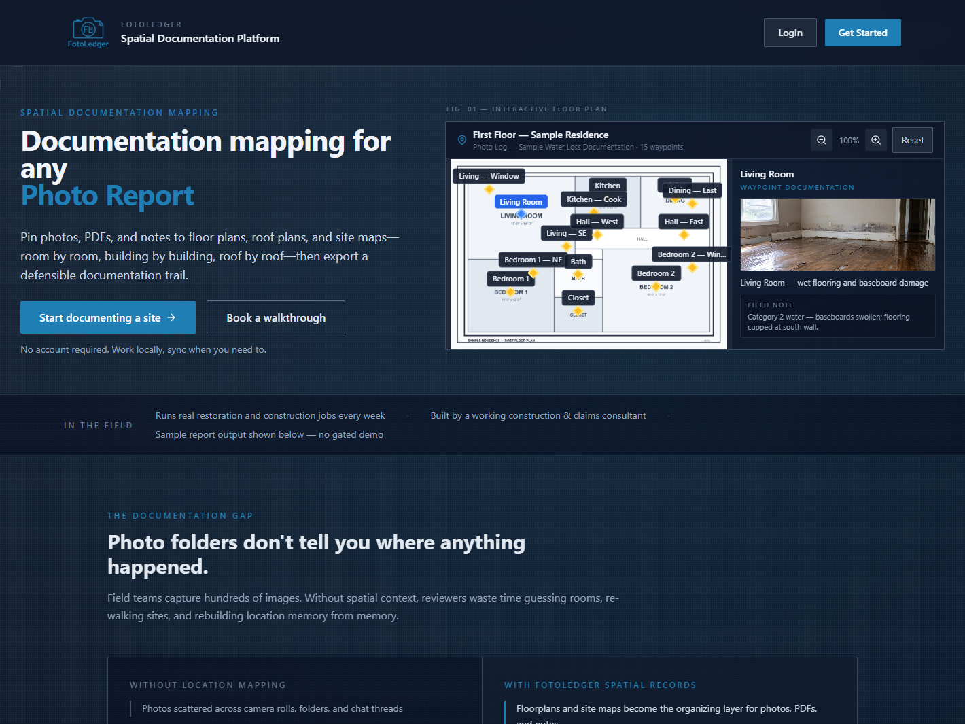Viewport: 965px width, 724px height.
Task: Zoom in the floor plan with the plus magnifier
Action: 876,140
